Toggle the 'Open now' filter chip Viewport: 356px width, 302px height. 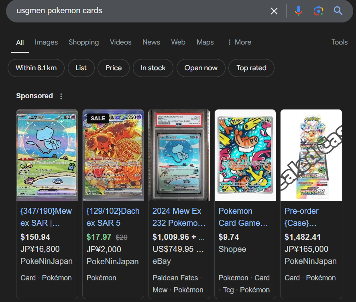201,68
